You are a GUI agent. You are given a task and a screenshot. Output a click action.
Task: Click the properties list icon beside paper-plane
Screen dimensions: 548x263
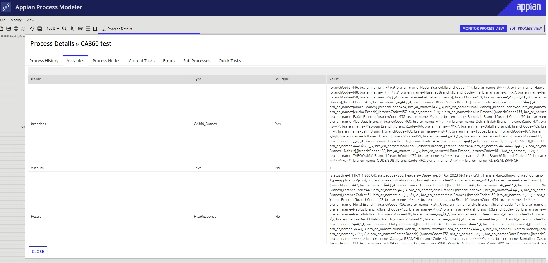point(40,29)
